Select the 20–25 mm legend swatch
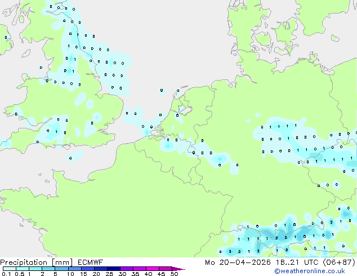This screenshot has width=357, height=276. [100, 269]
